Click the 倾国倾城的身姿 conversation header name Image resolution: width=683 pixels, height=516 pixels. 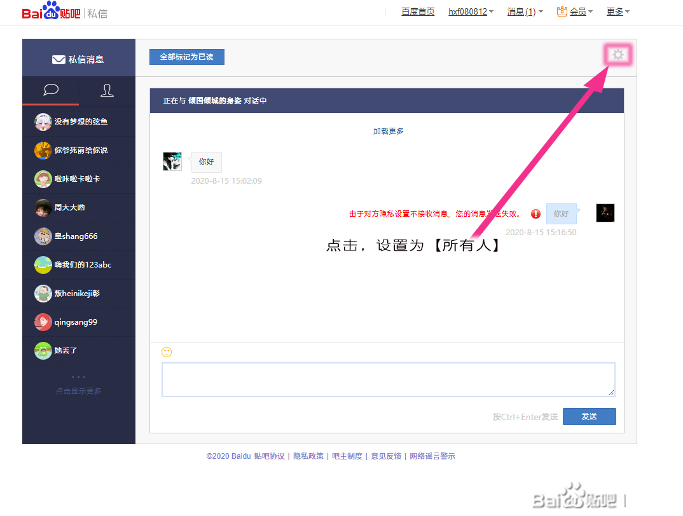[x=215, y=101]
